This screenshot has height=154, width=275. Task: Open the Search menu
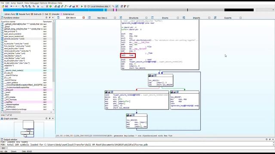click(x=20, y=3)
